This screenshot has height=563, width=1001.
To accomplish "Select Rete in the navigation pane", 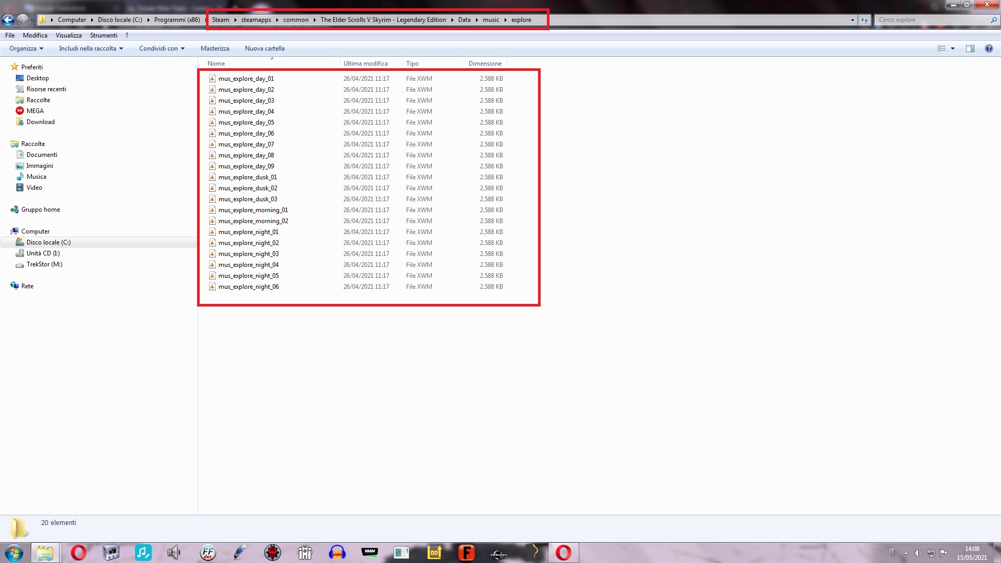I will tap(27, 286).
